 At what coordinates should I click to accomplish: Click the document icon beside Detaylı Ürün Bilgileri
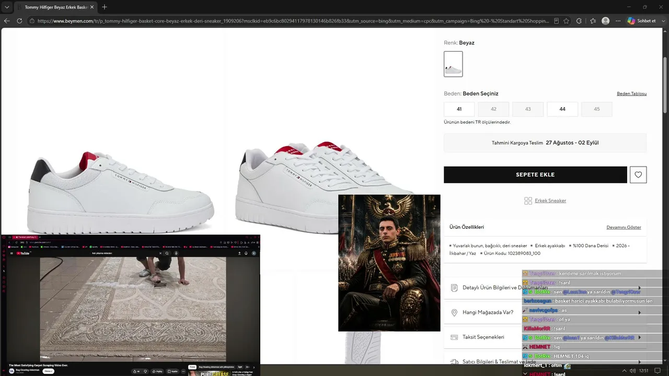454,288
